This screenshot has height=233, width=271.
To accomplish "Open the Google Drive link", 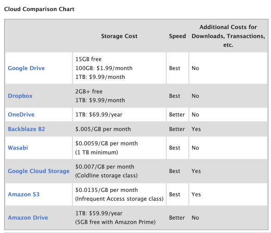I will point(26,68).
